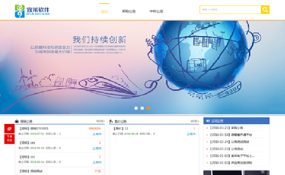This screenshot has height=175, width=285.
Task: Click the company logo in header
Action: (x=32, y=10)
